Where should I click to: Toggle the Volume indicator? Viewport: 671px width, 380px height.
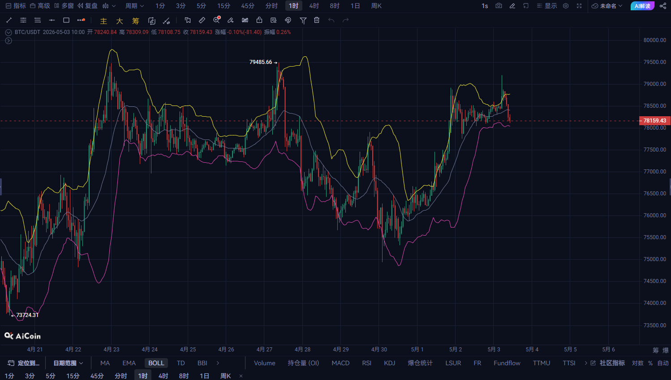tap(265, 363)
